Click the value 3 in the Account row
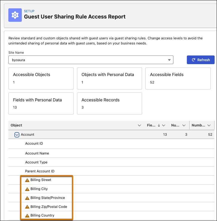Viewport: 217px width, 221px height. (186, 135)
